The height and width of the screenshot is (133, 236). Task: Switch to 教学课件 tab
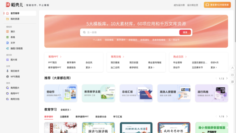49,117
